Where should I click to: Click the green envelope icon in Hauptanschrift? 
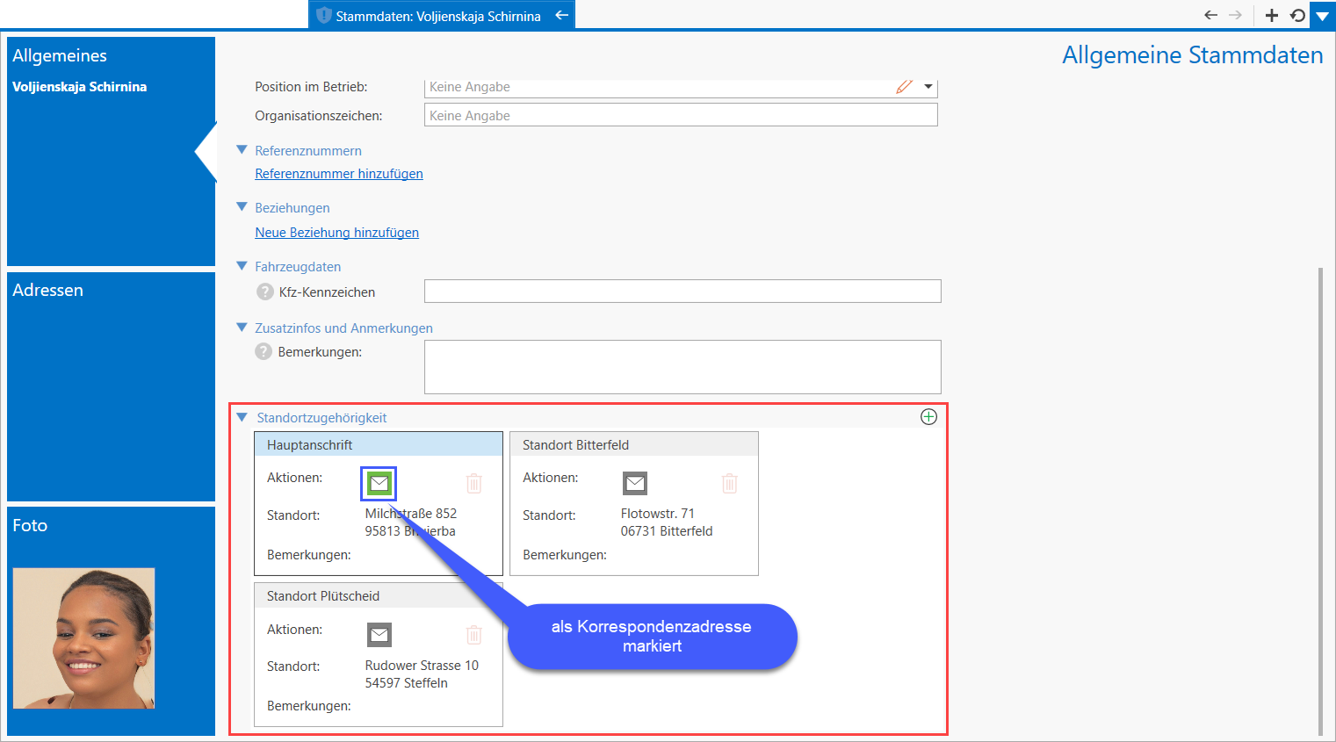pos(379,483)
